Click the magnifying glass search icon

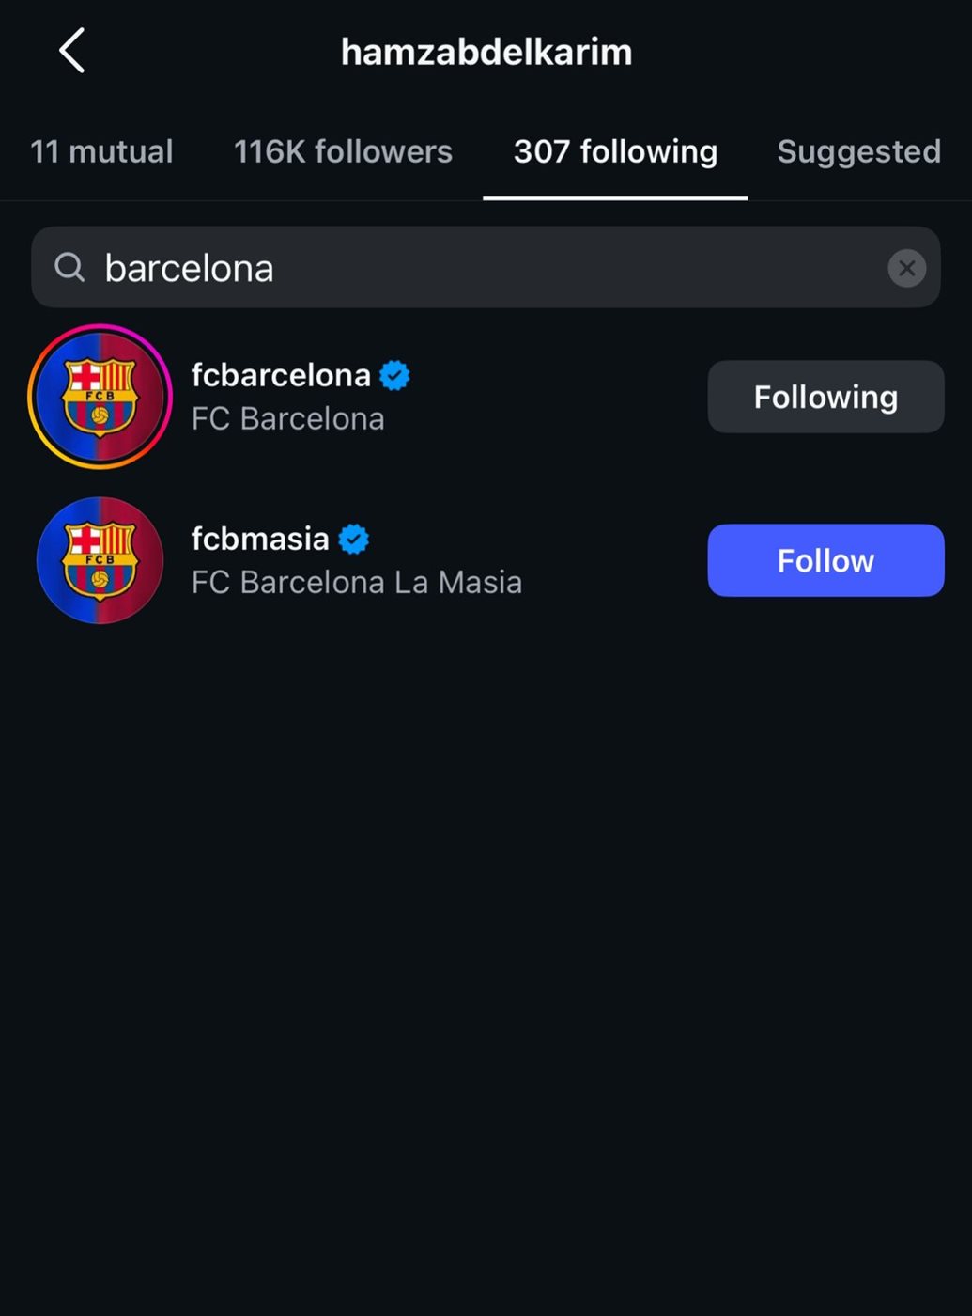pyautogui.click(x=69, y=268)
